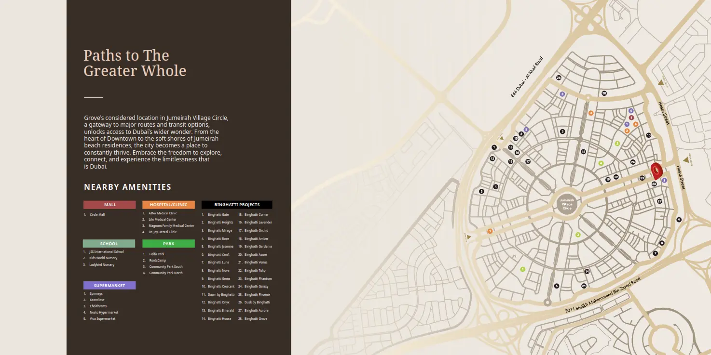
Task: Click JSS International School list entry
Action: click(106, 252)
